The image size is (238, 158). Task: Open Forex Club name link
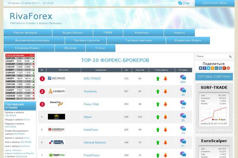[91, 104]
